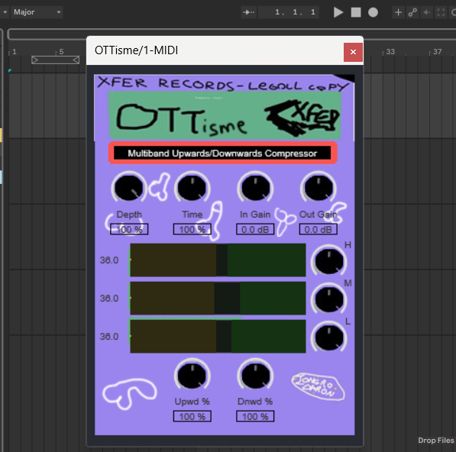Click the arrangement position field 1.1.1

[289, 12]
